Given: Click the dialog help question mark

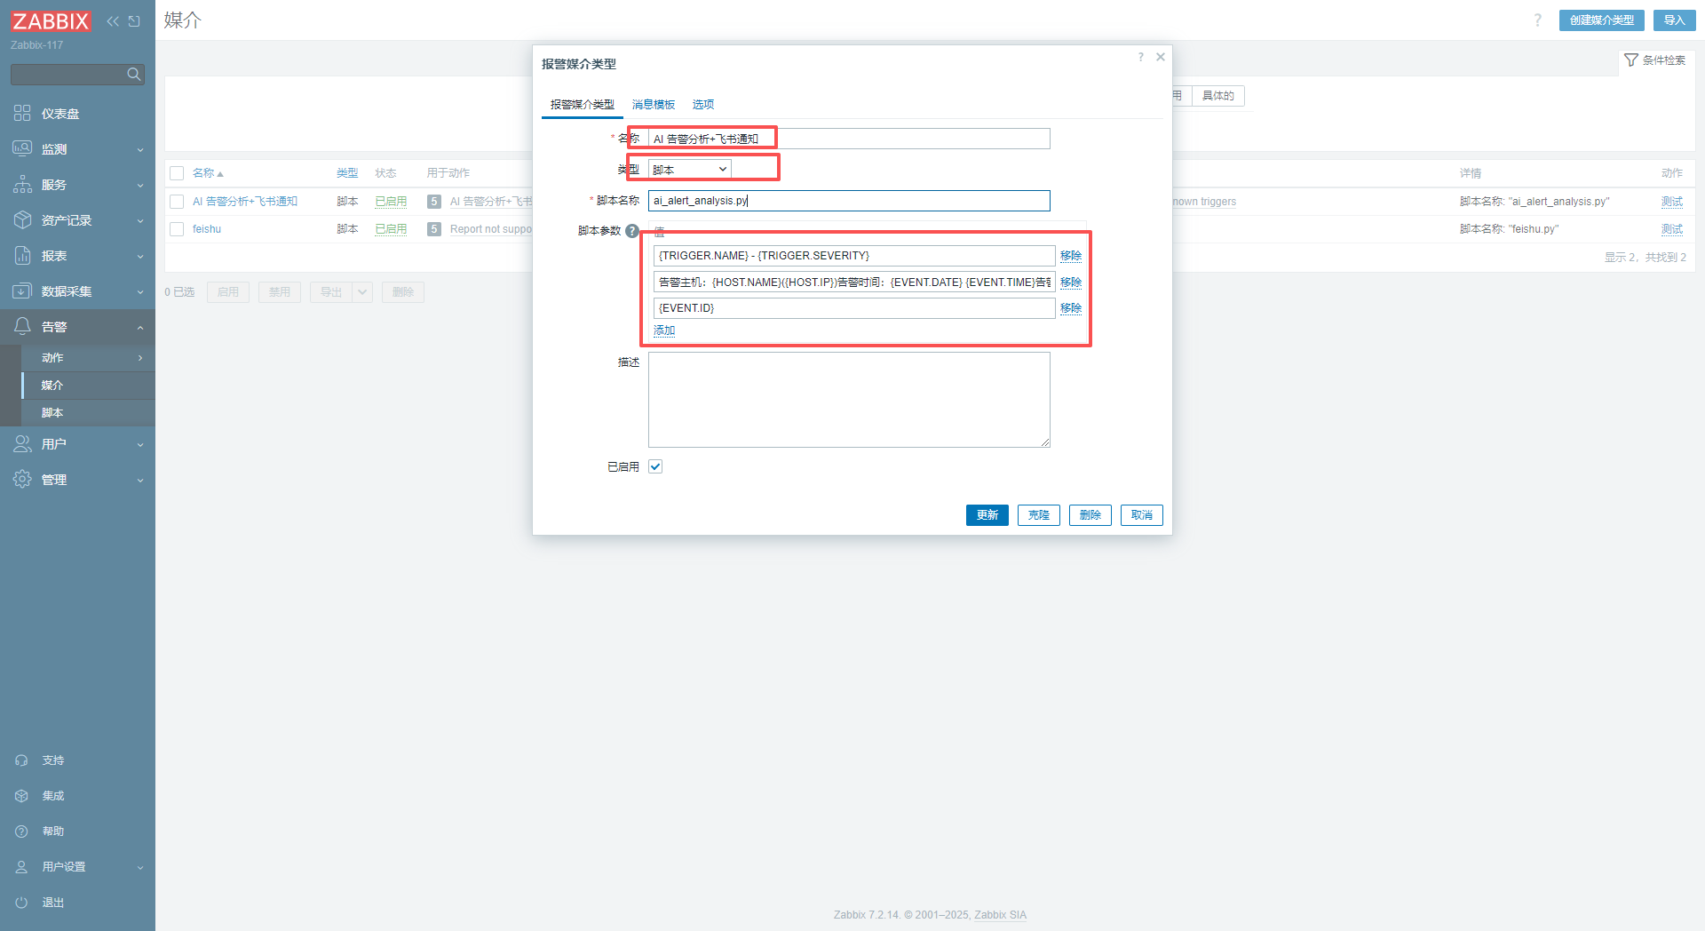Looking at the screenshot, I should pyautogui.click(x=1140, y=57).
